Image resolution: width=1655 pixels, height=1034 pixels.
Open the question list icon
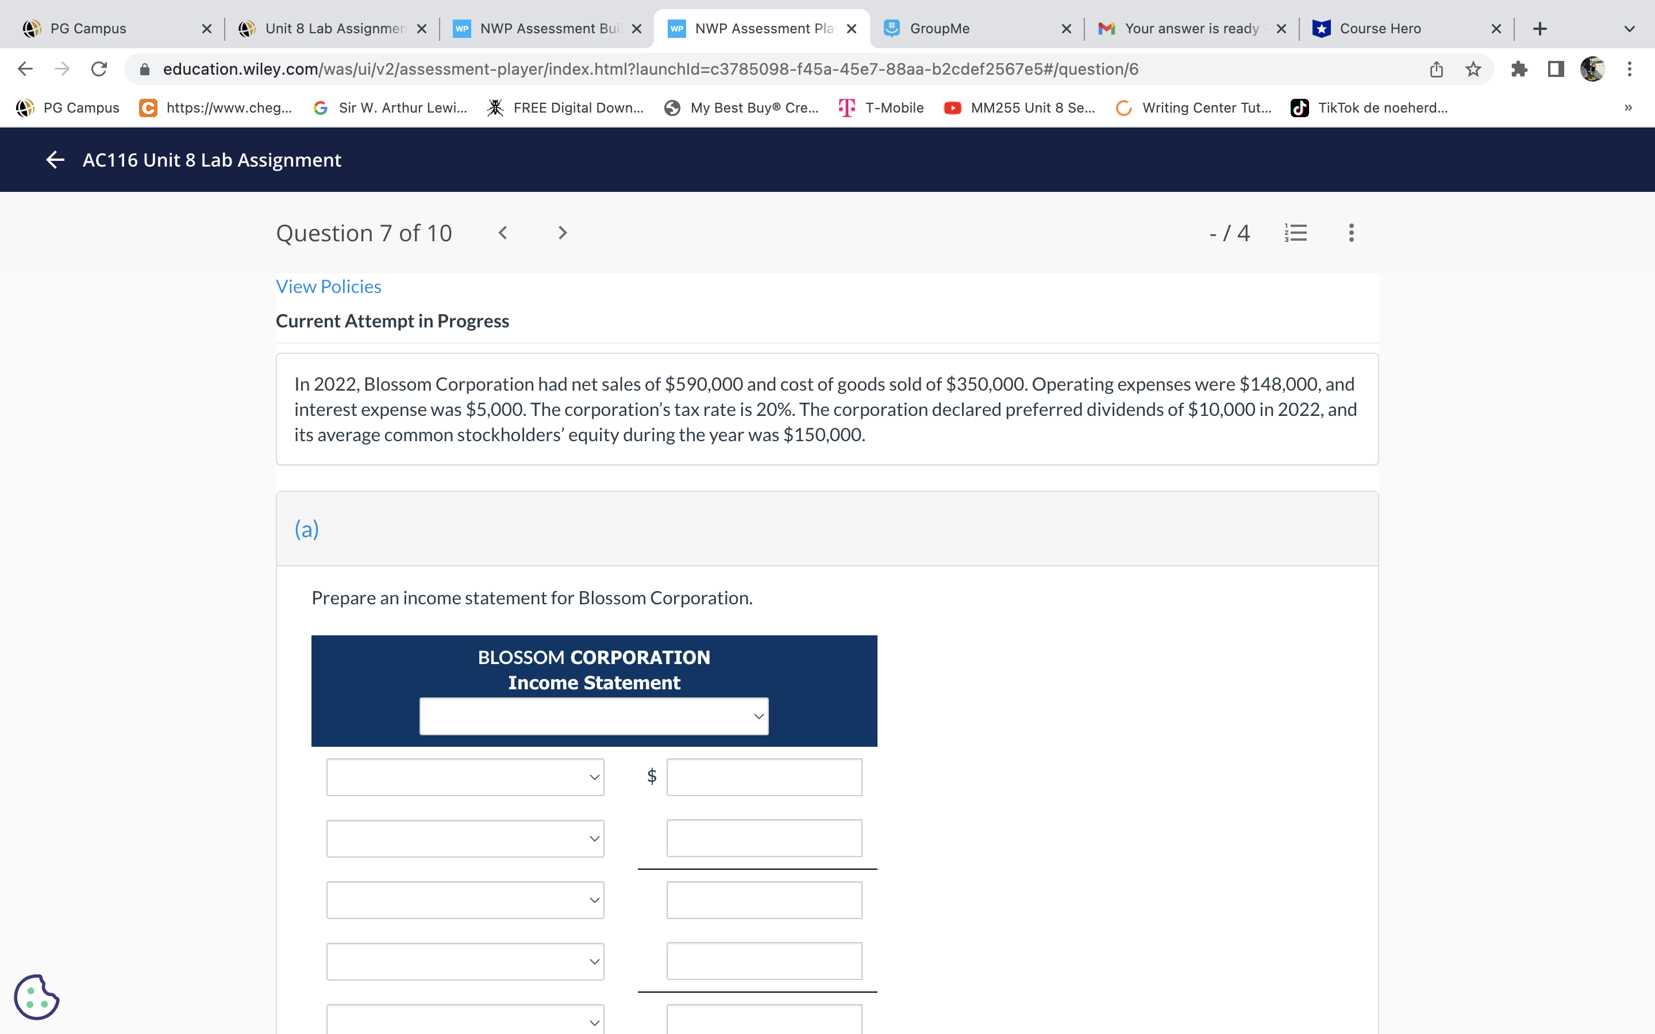pyautogui.click(x=1295, y=233)
